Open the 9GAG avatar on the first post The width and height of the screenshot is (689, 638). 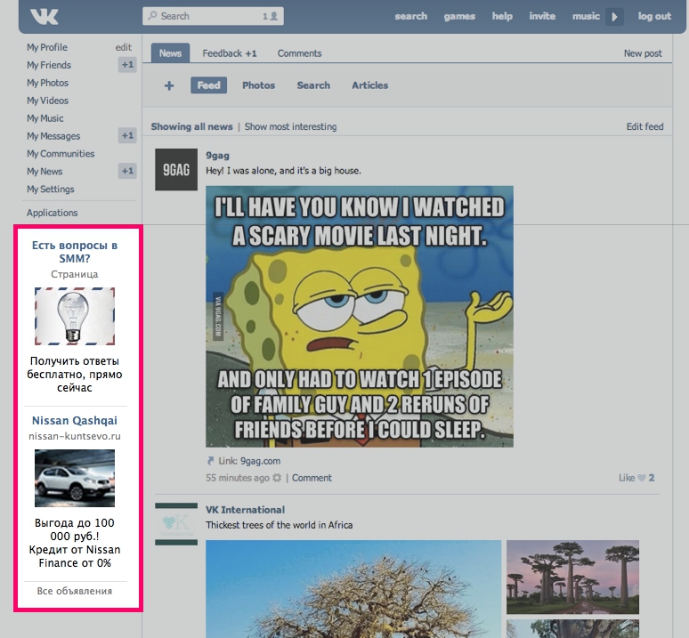[x=176, y=169]
